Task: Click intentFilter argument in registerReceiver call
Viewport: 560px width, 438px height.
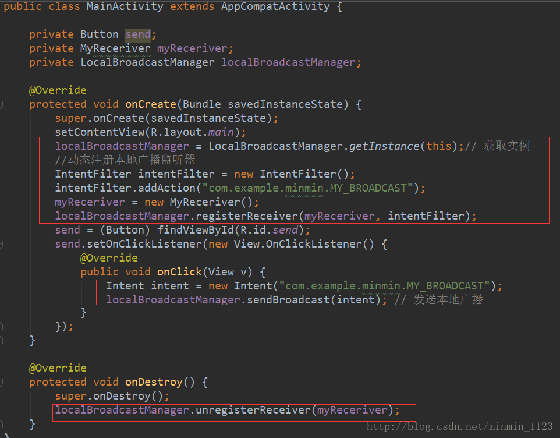Action: point(426,216)
